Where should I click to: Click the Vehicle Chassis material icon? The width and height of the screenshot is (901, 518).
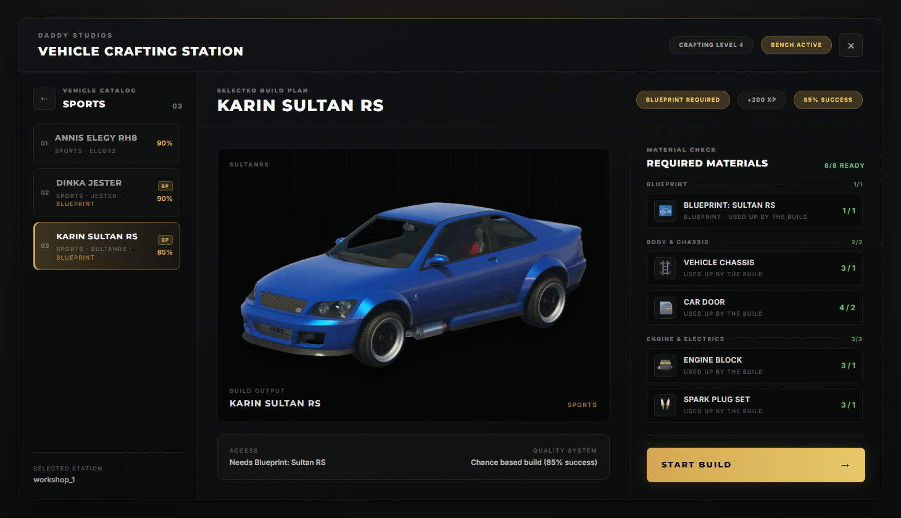point(665,268)
